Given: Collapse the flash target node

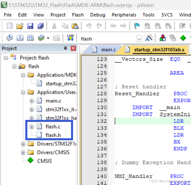Looking at the screenshot, I should [x=14, y=67].
